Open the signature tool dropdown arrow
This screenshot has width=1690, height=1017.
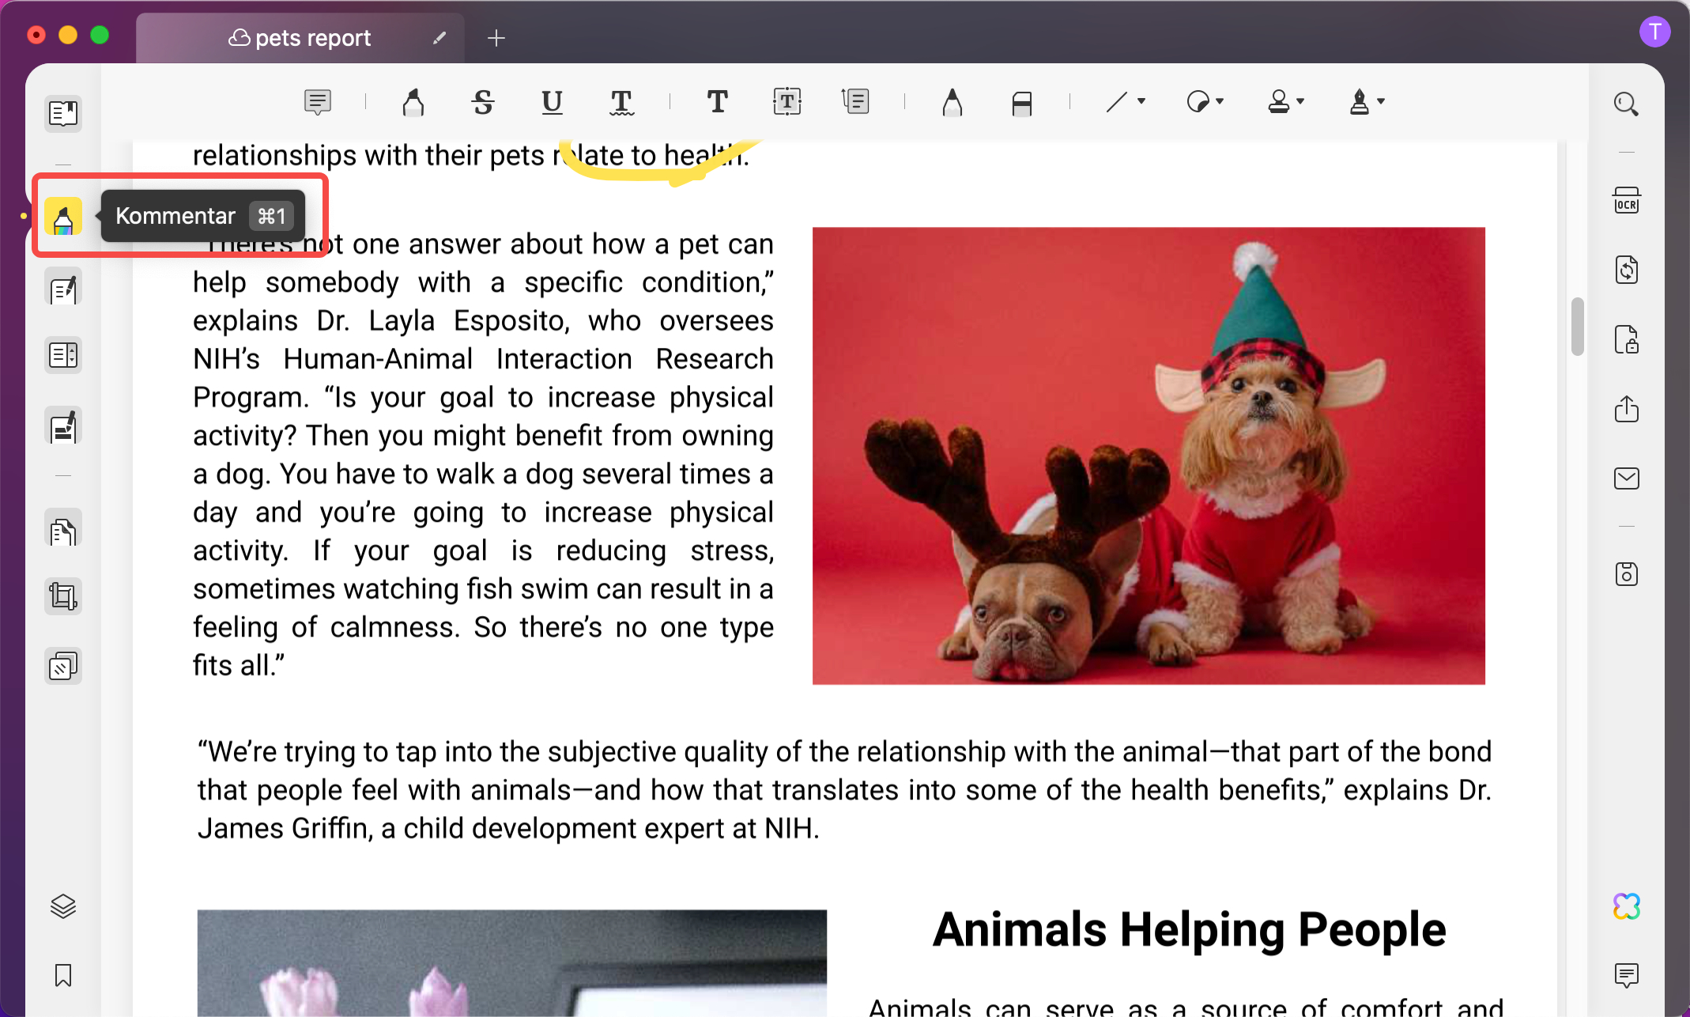[x=1381, y=101]
